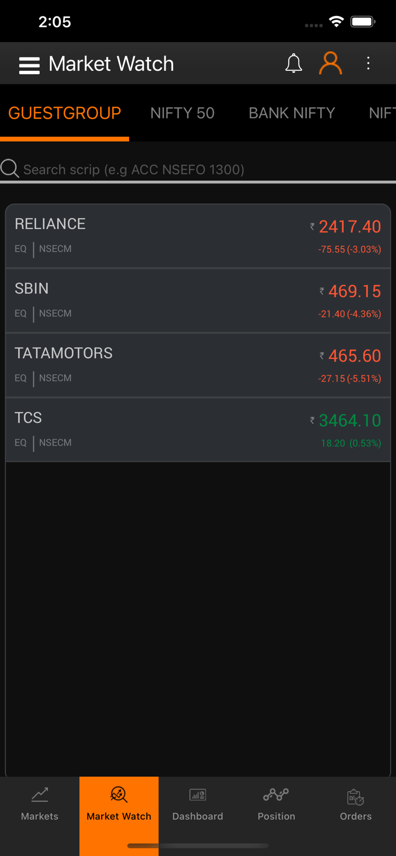
Task: Open the three-dot overflow menu
Action: (x=368, y=64)
